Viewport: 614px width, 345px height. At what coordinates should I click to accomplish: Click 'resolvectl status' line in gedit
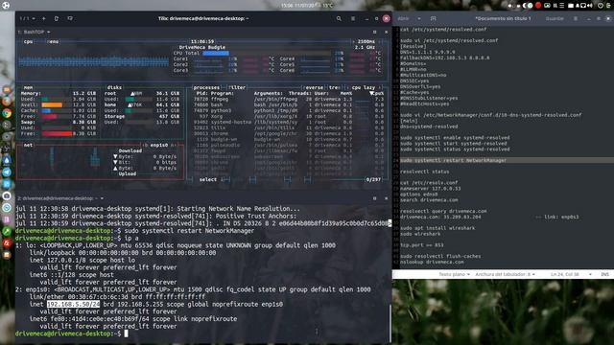425,172
